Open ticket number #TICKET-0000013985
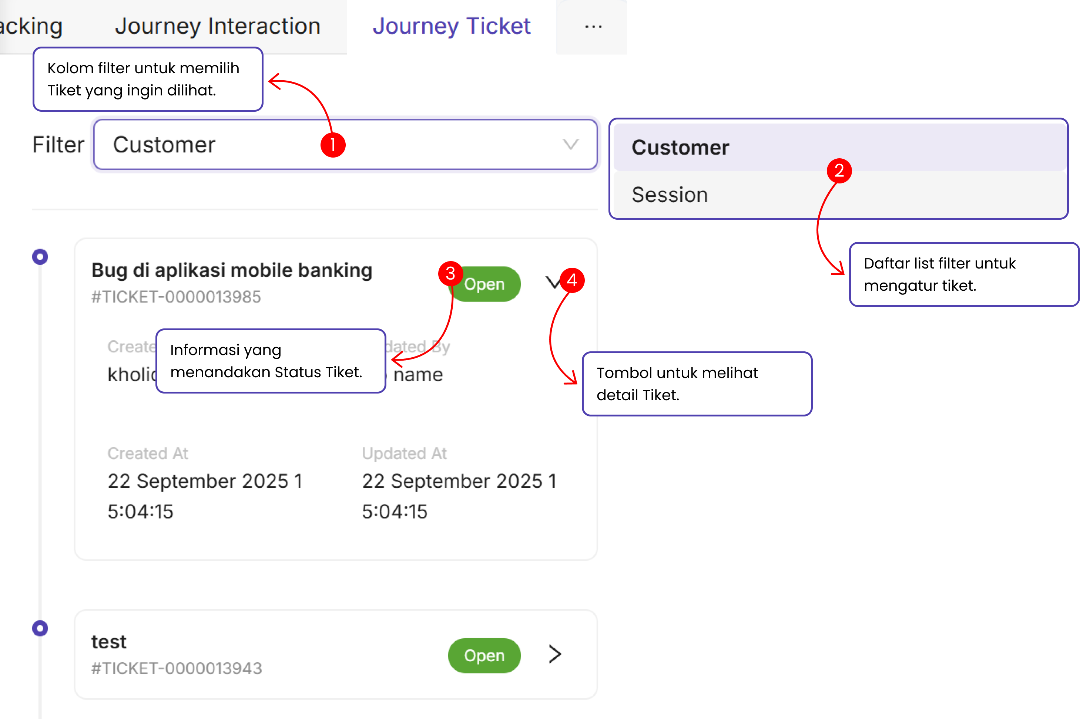 [176, 297]
